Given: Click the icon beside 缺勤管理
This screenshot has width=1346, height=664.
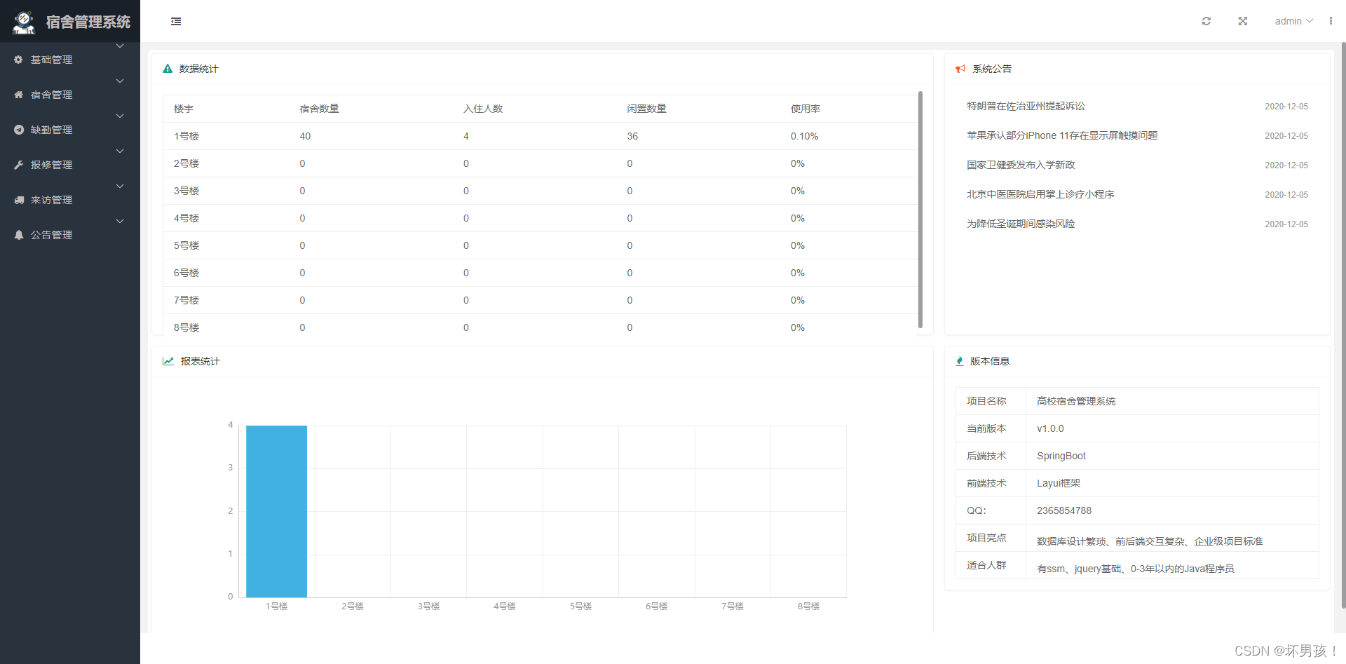Looking at the screenshot, I should click(x=19, y=130).
